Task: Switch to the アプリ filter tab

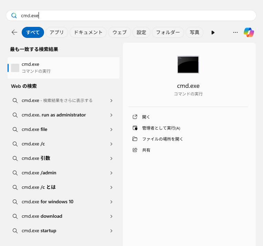Action: point(56,32)
